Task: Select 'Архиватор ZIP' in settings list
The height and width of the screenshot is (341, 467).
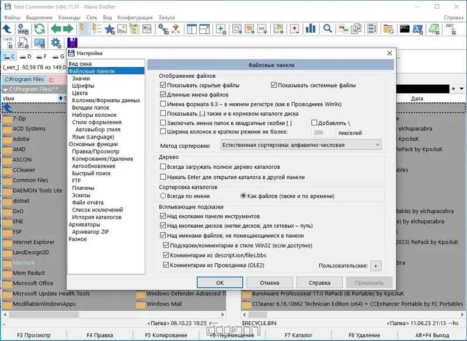Action: (90, 232)
